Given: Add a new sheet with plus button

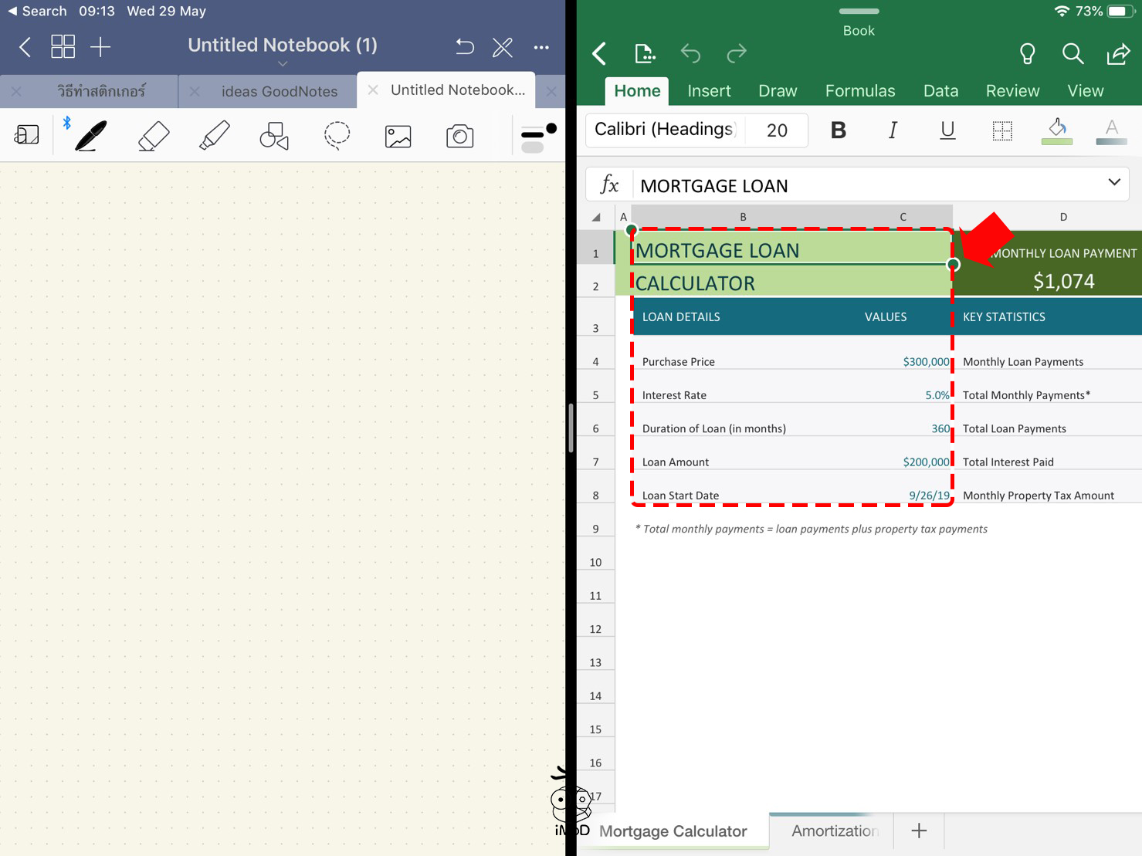Looking at the screenshot, I should point(919,831).
